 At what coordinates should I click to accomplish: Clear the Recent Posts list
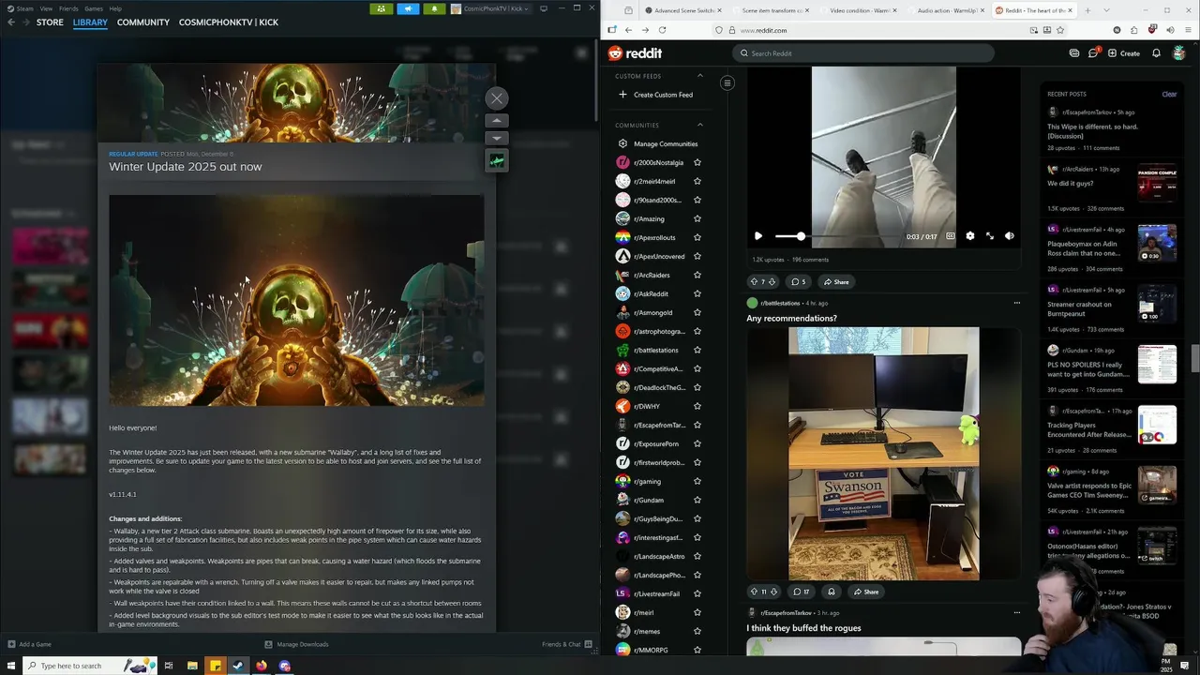pos(1169,94)
